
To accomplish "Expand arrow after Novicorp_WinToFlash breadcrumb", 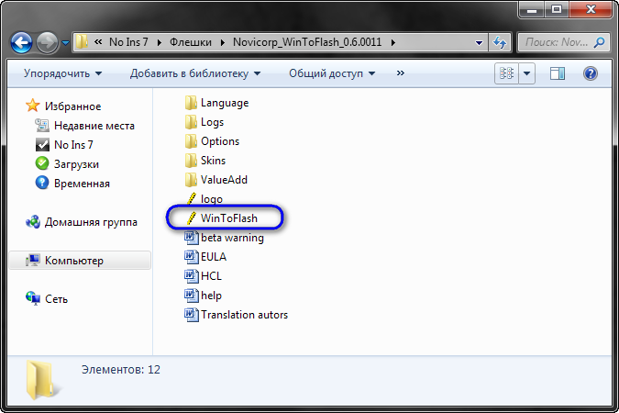I will (x=393, y=42).
